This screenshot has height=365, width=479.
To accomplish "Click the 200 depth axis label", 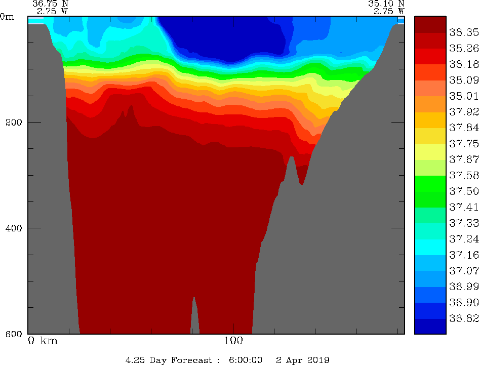I will [14, 122].
